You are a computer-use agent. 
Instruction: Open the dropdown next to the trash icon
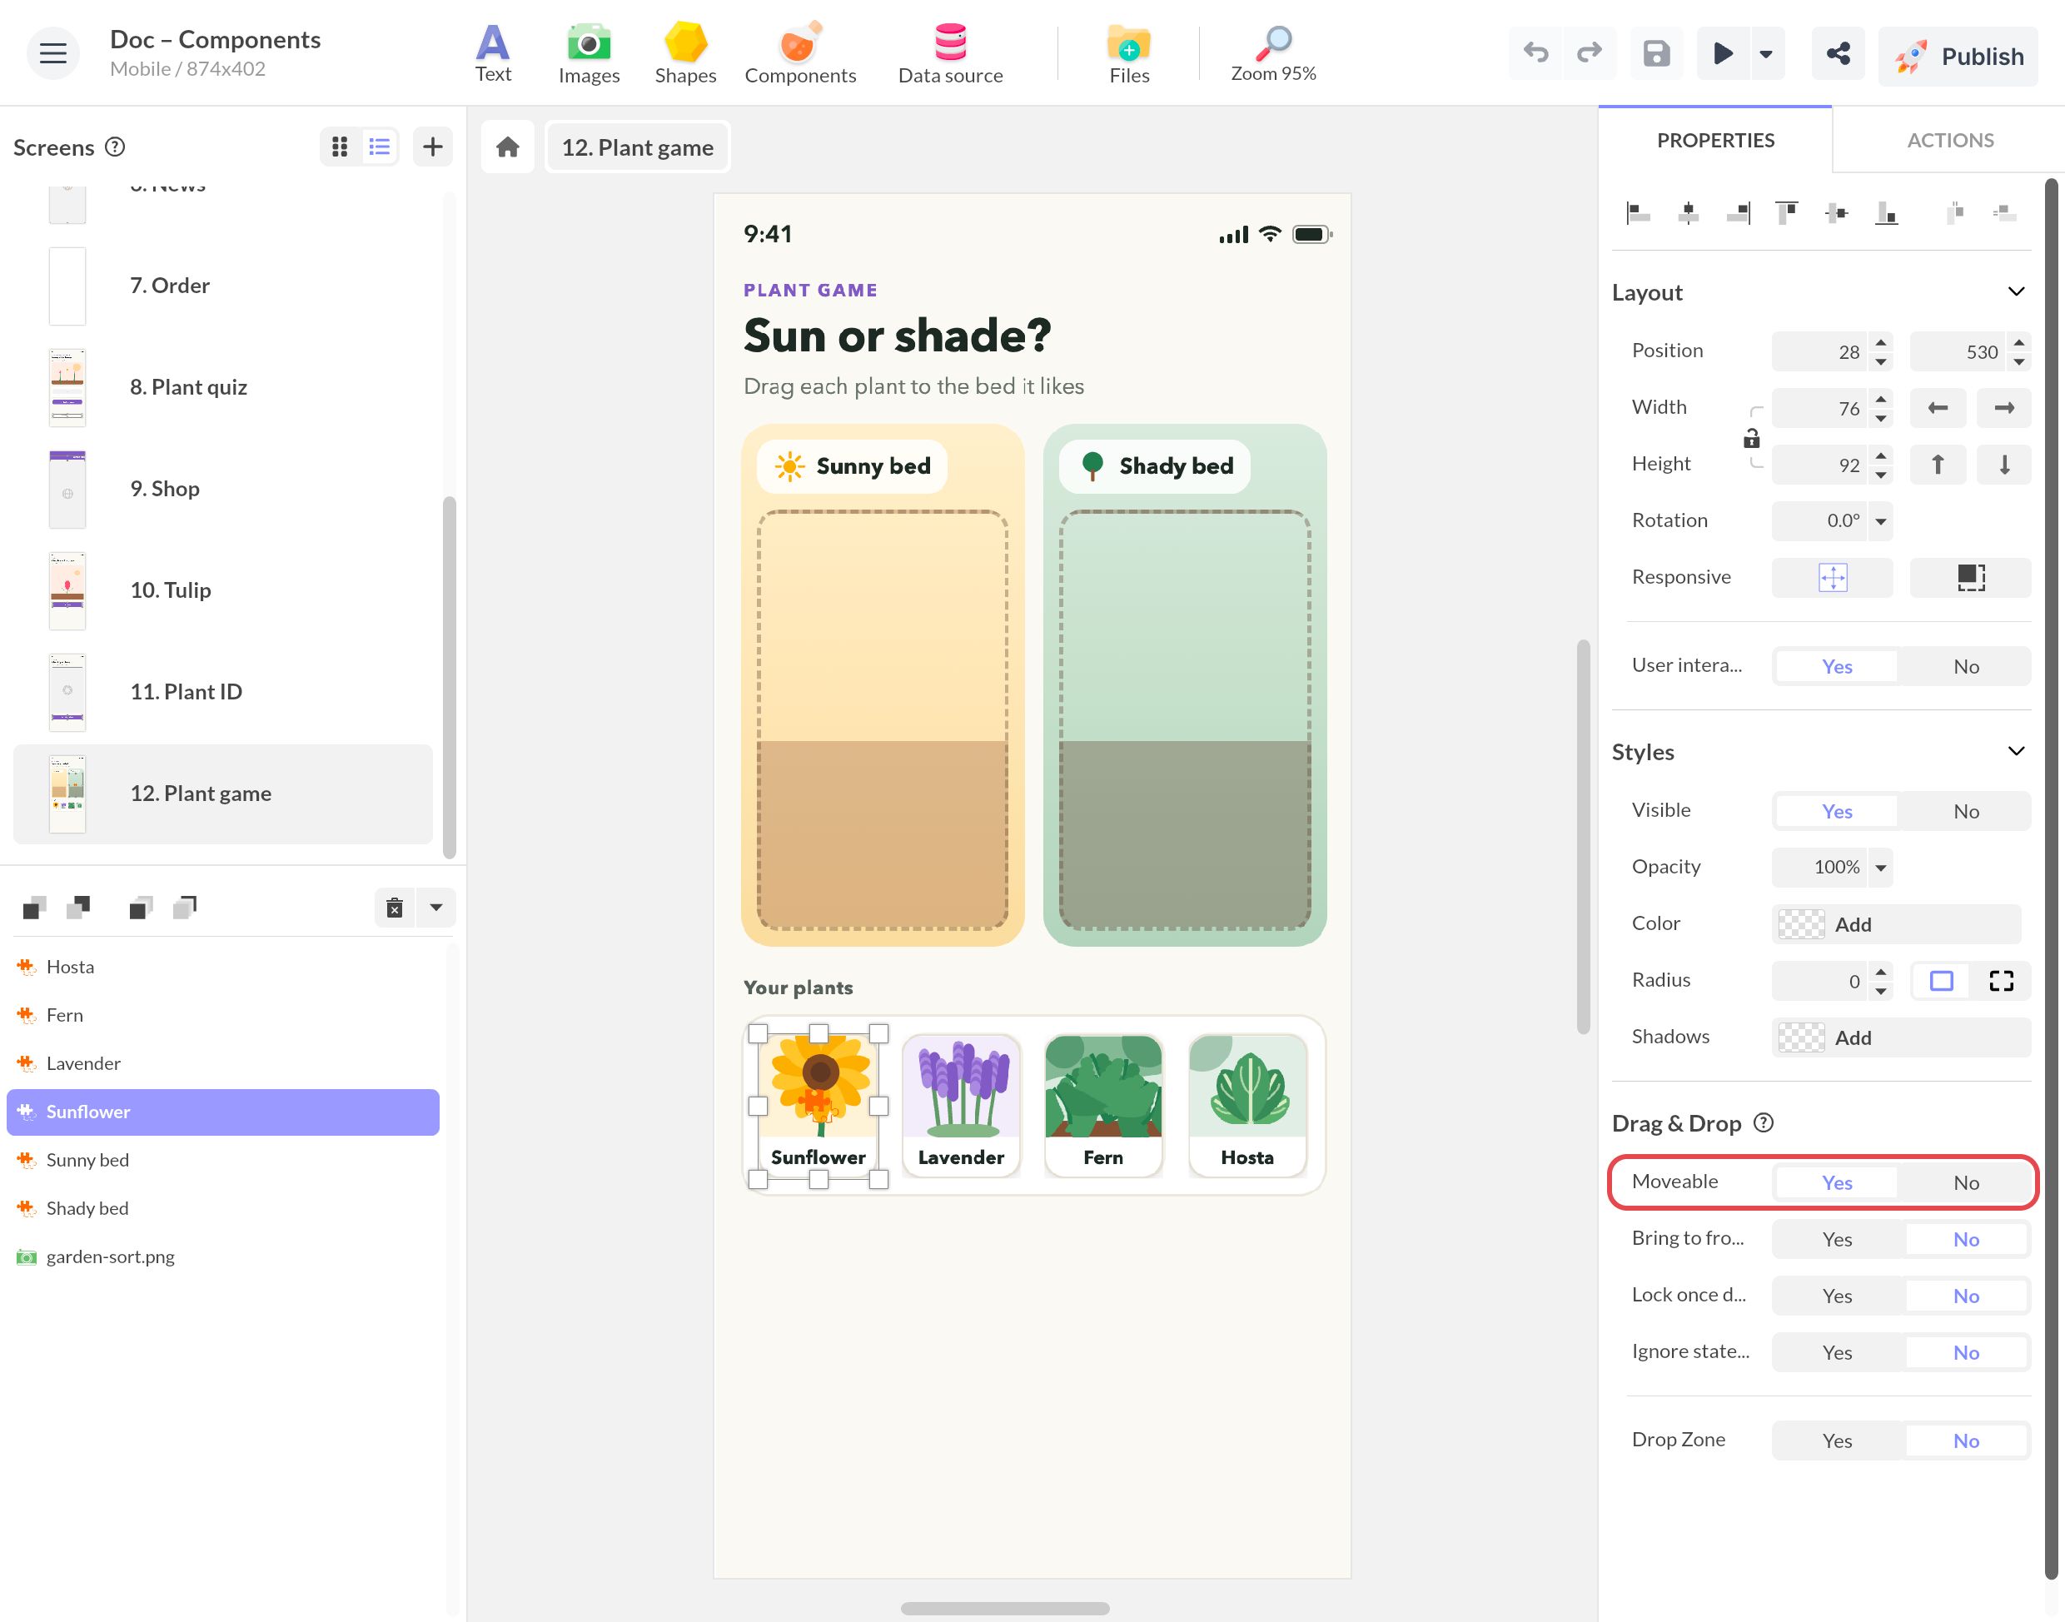pos(435,908)
